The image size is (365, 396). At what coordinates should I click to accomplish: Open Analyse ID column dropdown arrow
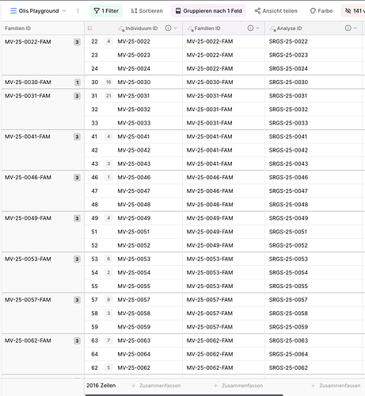pyautogui.click(x=355, y=29)
